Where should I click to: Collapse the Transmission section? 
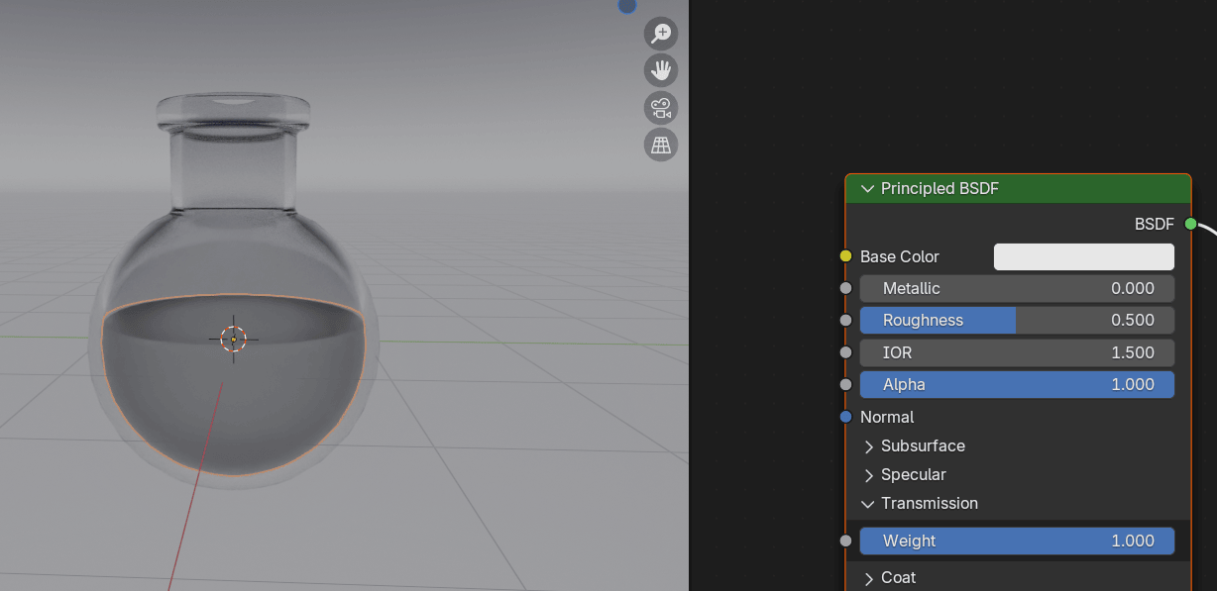pos(869,504)
